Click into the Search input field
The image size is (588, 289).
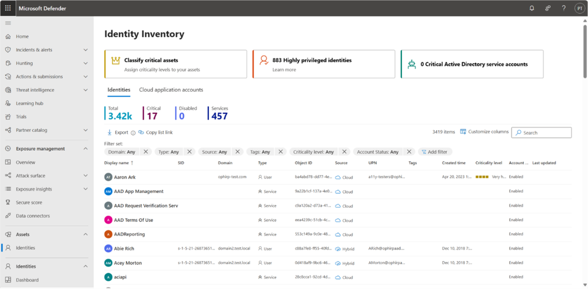(542, 132)
